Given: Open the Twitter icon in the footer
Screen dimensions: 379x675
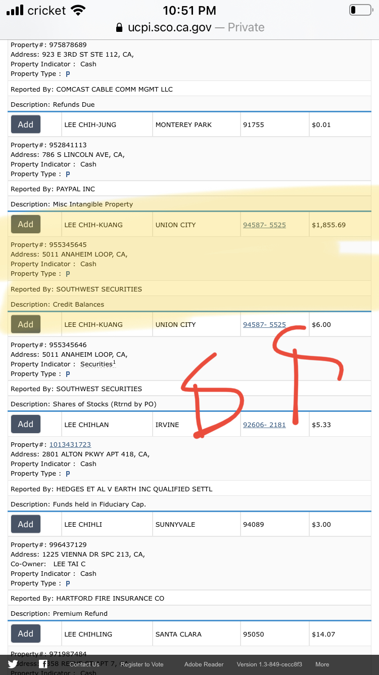Looking at the screenshot, I should pos(13,664).
